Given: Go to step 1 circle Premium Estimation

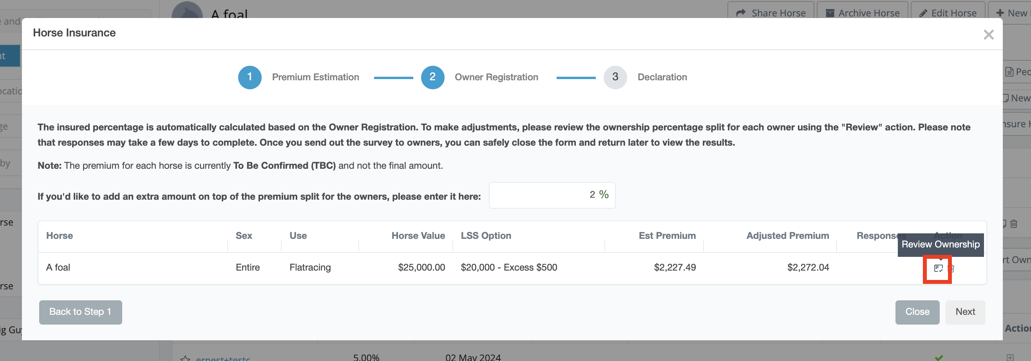Looking at the screenshot, I should (x=250, y=77).
